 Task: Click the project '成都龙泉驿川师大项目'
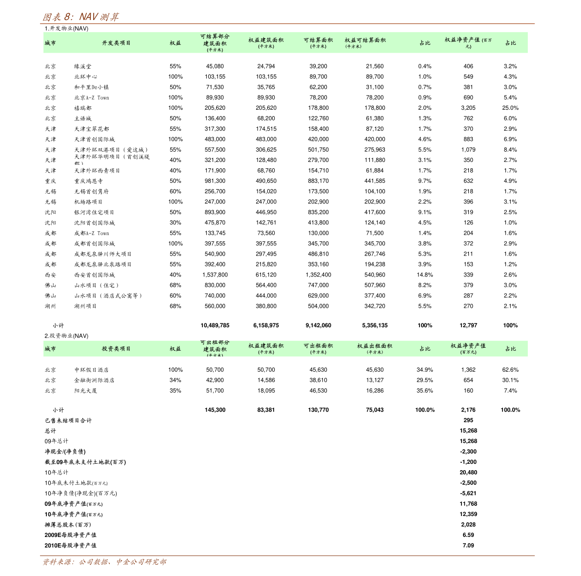103,254
